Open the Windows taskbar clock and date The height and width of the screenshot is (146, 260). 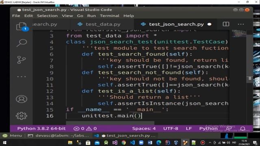coord(244,142)
